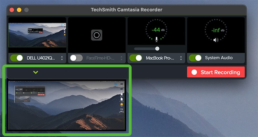
Task: Click the System Audio label
Action: (x=219, y=58)
